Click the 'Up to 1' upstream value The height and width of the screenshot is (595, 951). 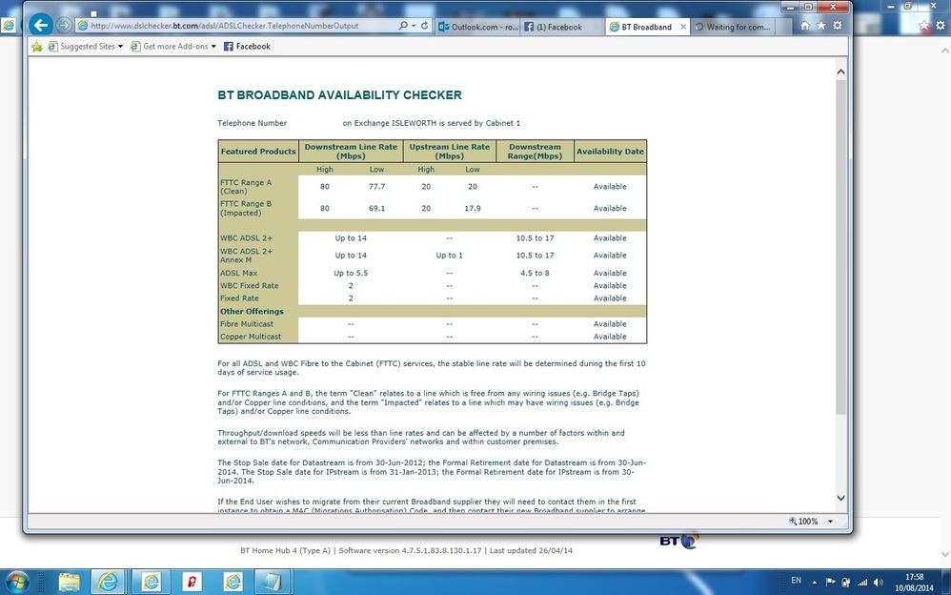click(449, 256)
